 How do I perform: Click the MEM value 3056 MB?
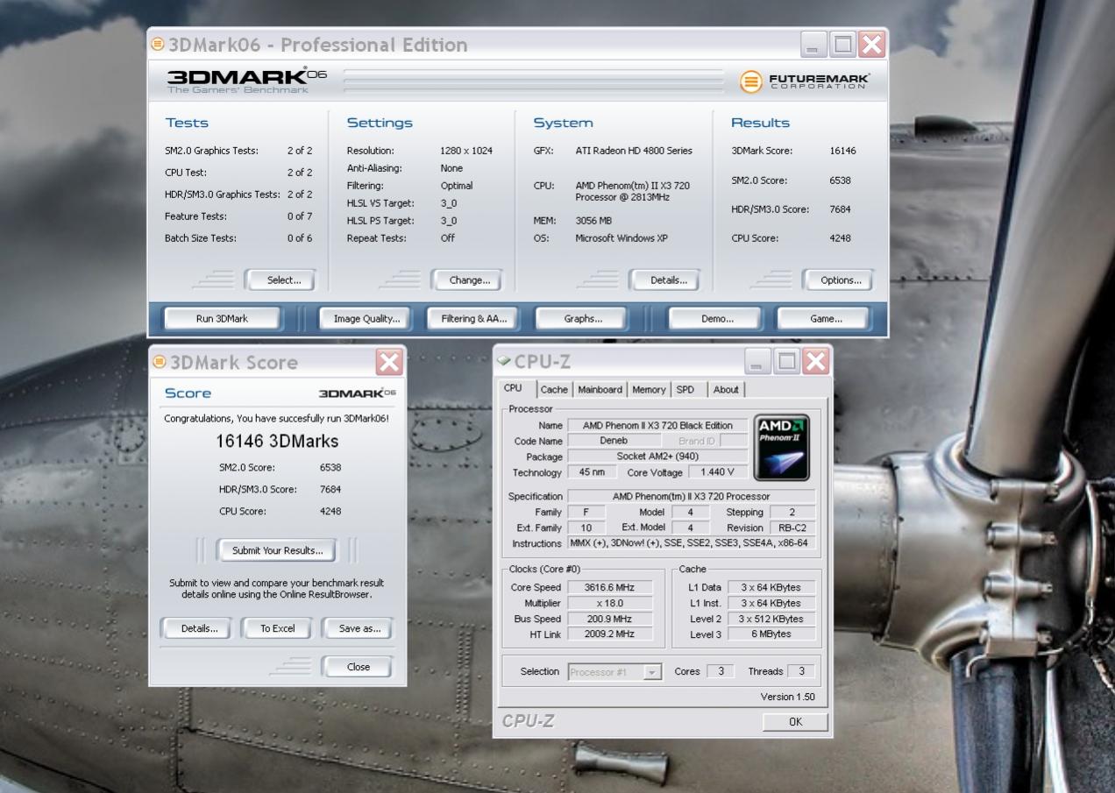[x=593, y=221]
